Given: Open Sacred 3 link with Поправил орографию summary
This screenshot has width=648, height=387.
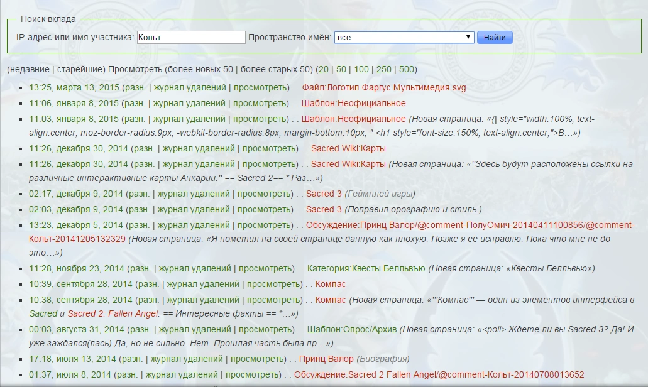Looking at the screenshot, I should coord(324,209).
